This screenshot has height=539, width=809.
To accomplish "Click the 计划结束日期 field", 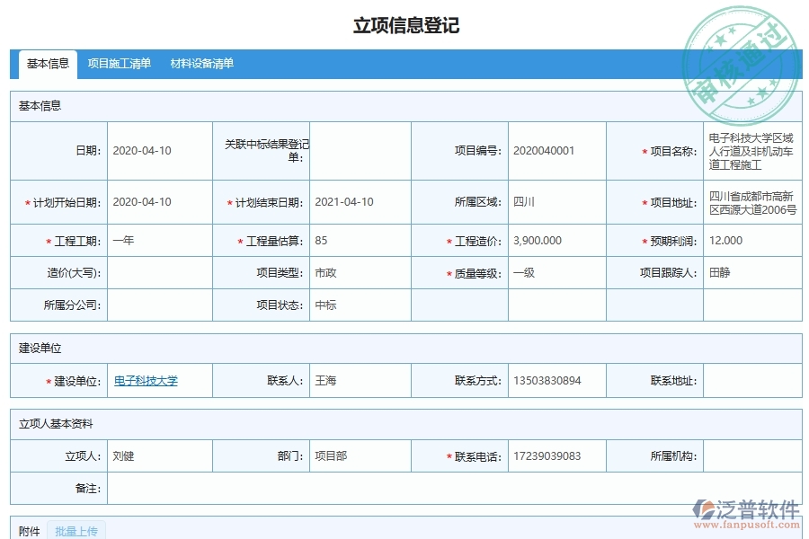I will [x=360, y=202].
